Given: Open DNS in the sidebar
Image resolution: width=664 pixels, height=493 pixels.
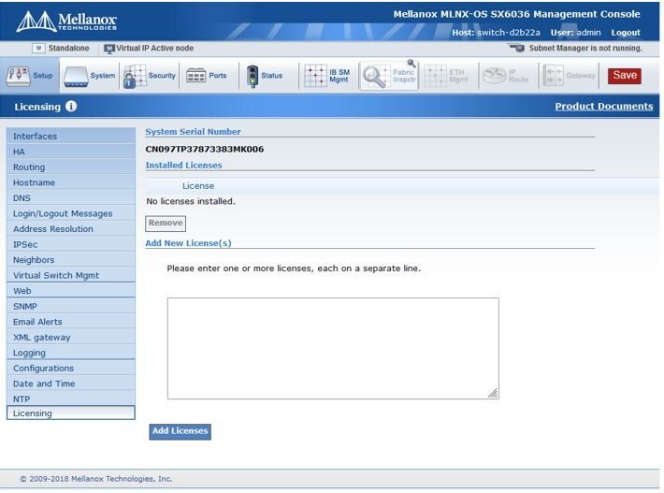Looking at the screenshot, I should pos(71,197).
